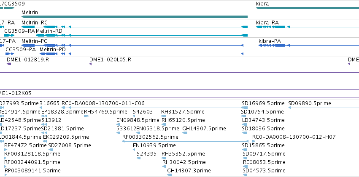Click the RP003302562.5prime spliced EST line
The image size is (359, 177).
click(x=185, y=141)
